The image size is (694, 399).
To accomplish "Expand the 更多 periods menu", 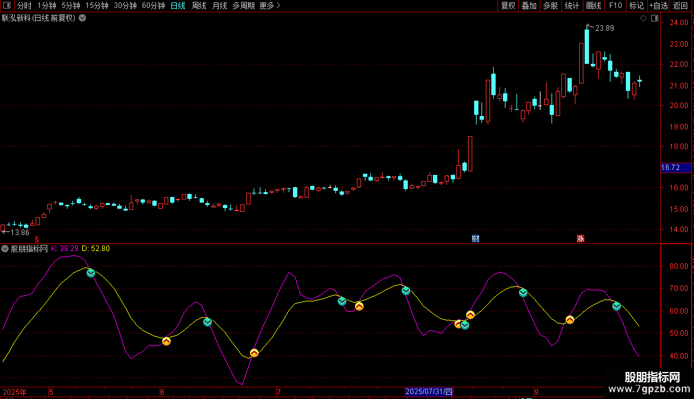I will click(270, 6).
